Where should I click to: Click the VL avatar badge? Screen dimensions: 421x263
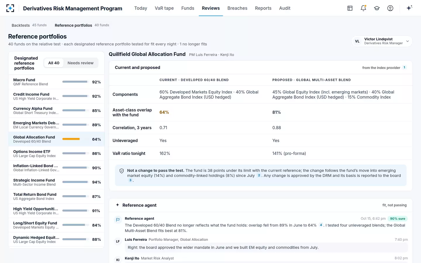click(x=357, y=41)
